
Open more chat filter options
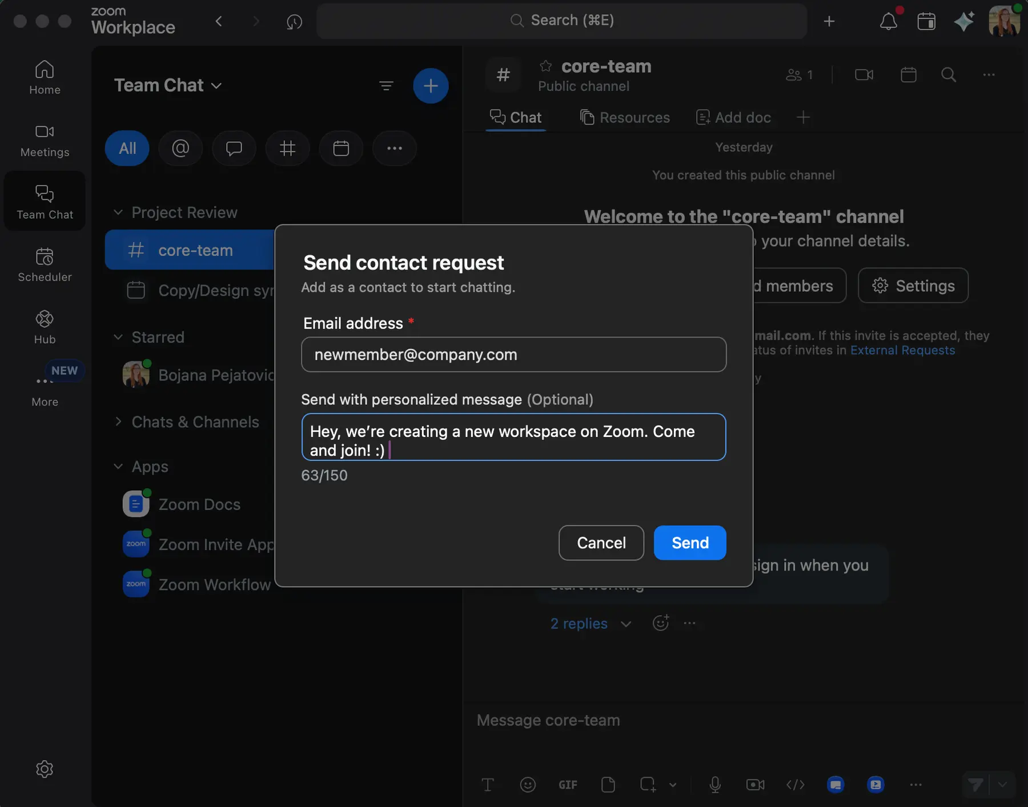coord(395,148)
